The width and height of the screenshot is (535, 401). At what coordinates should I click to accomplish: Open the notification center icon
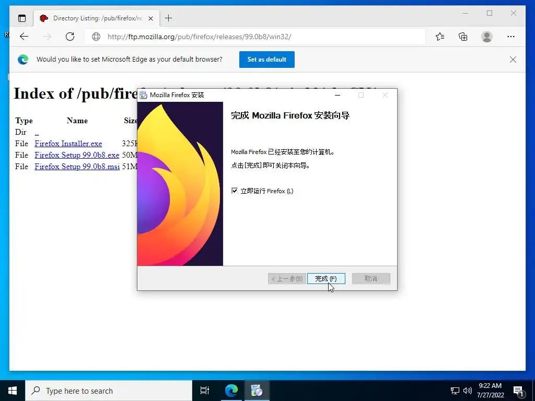[519, 391]
